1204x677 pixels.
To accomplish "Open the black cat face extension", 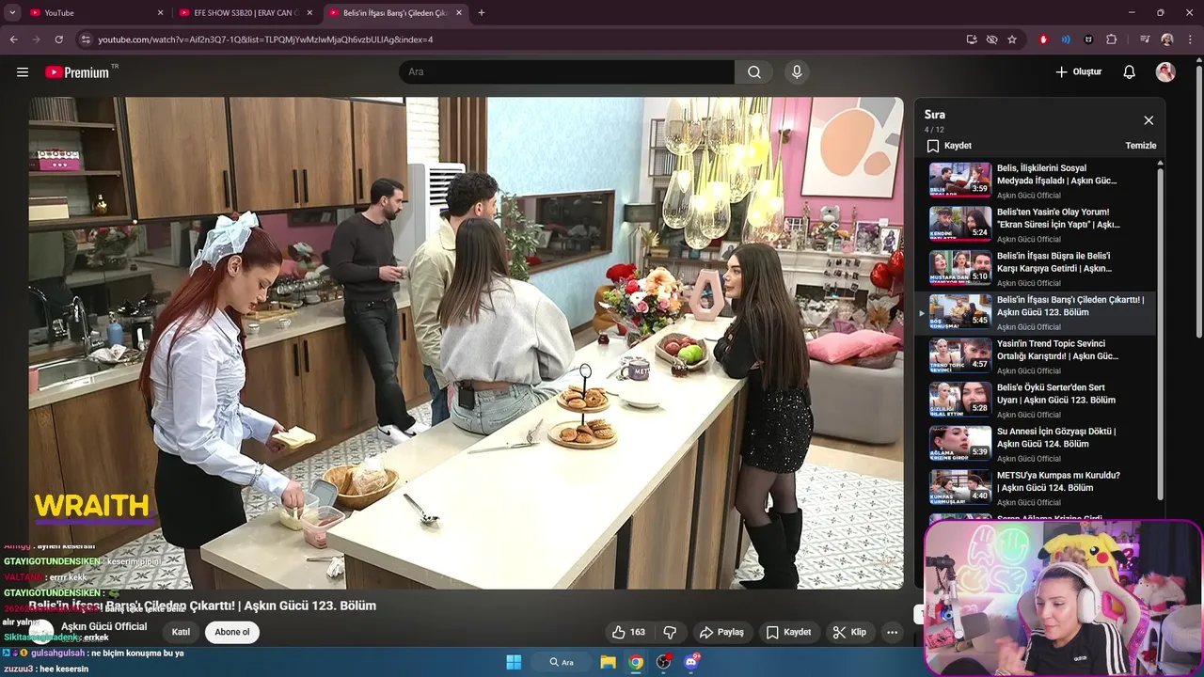I will (1088, 39).
